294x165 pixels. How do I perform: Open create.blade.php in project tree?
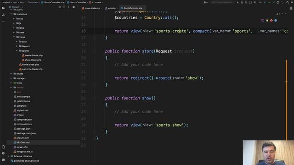tap(32, 55)
